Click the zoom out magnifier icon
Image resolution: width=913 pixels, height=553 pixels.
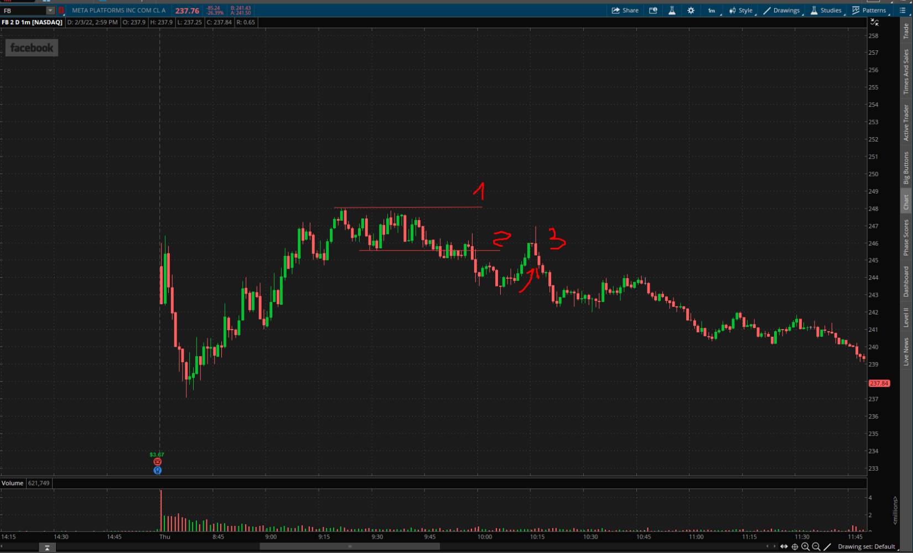[x=816, y=546]
